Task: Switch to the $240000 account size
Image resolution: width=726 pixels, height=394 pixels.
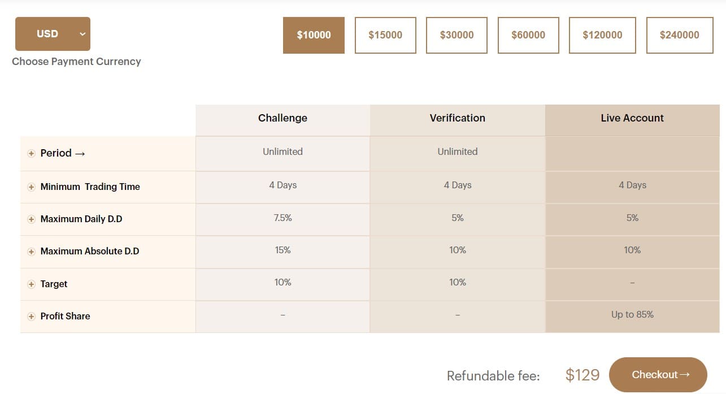Action: pos(680,35)
